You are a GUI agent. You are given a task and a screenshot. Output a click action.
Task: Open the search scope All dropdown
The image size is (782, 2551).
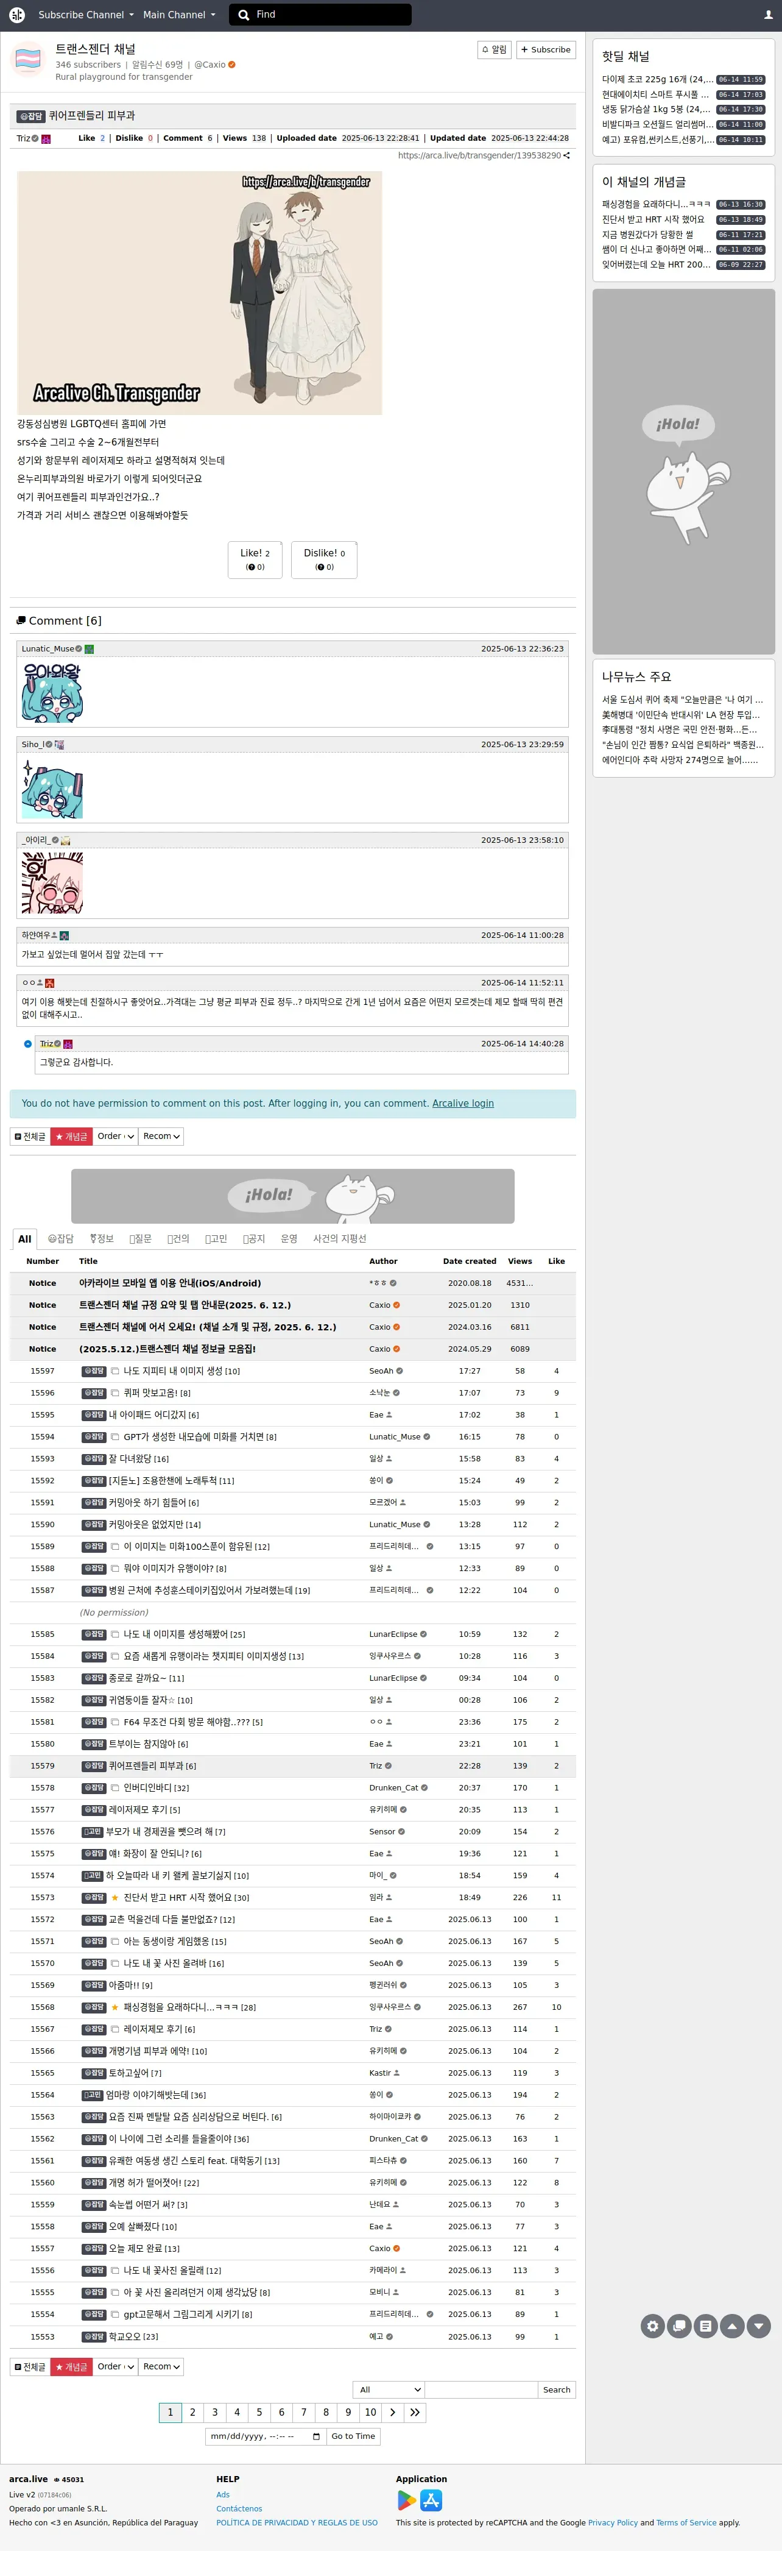pos(389,2390)
